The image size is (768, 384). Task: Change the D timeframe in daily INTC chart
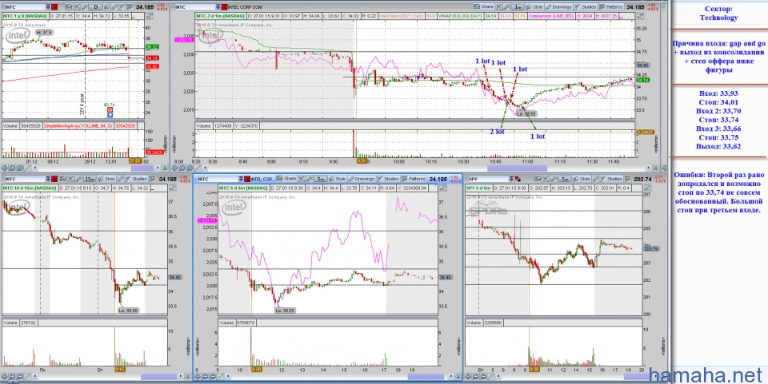[x=95, y=7]
